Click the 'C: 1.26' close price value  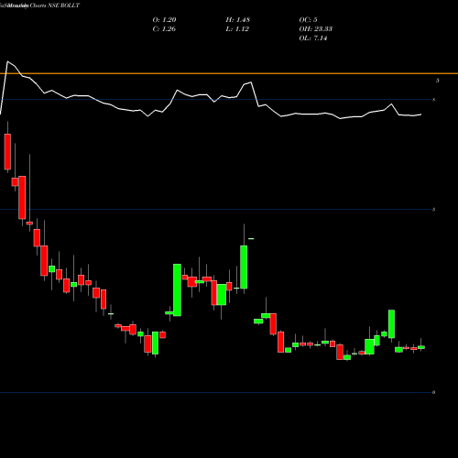(164, 29)
